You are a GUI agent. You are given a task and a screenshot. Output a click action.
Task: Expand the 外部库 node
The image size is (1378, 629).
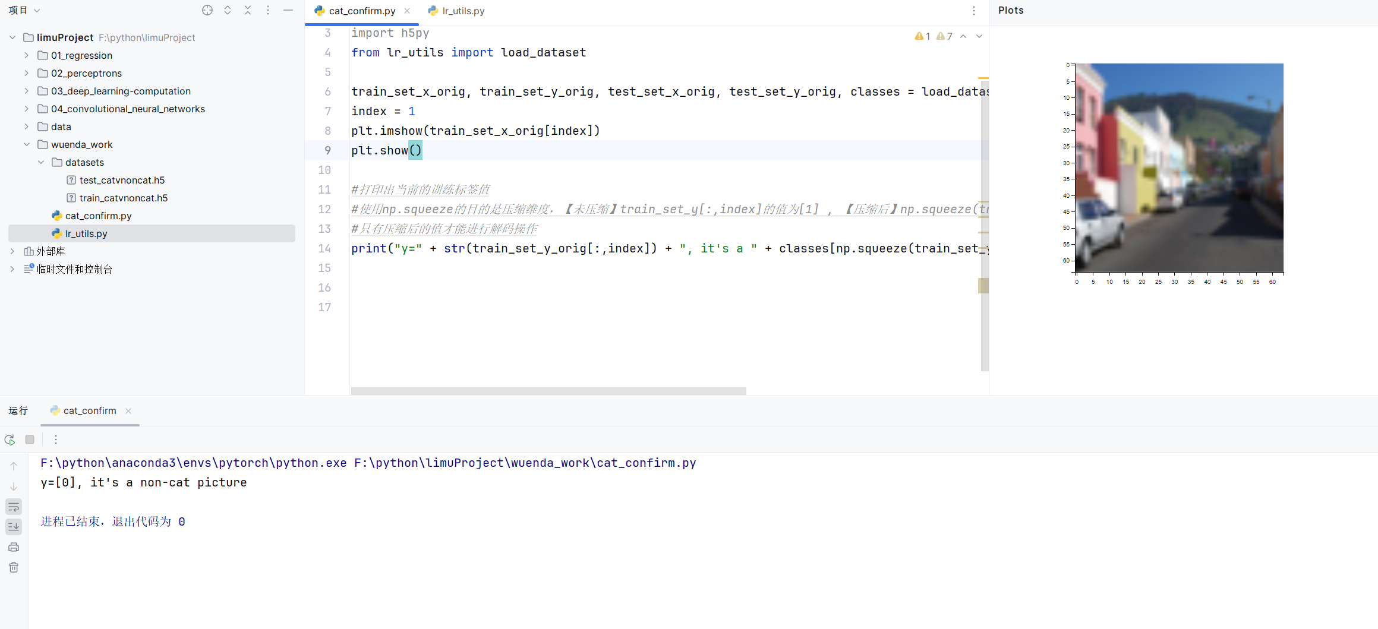pos(12,251)
